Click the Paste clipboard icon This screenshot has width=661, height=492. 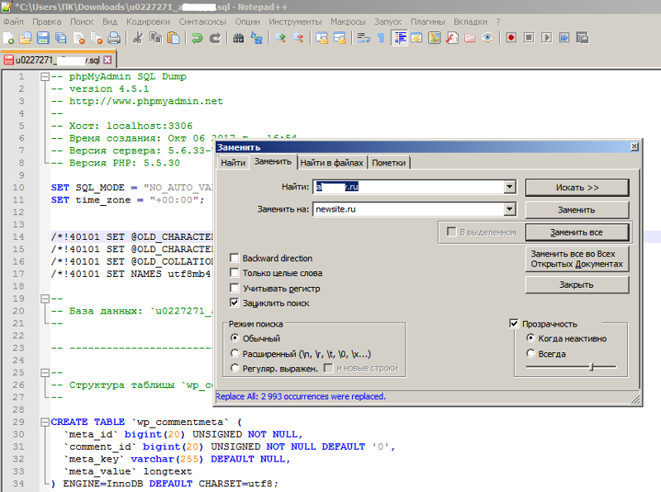[x=174, y=38]
